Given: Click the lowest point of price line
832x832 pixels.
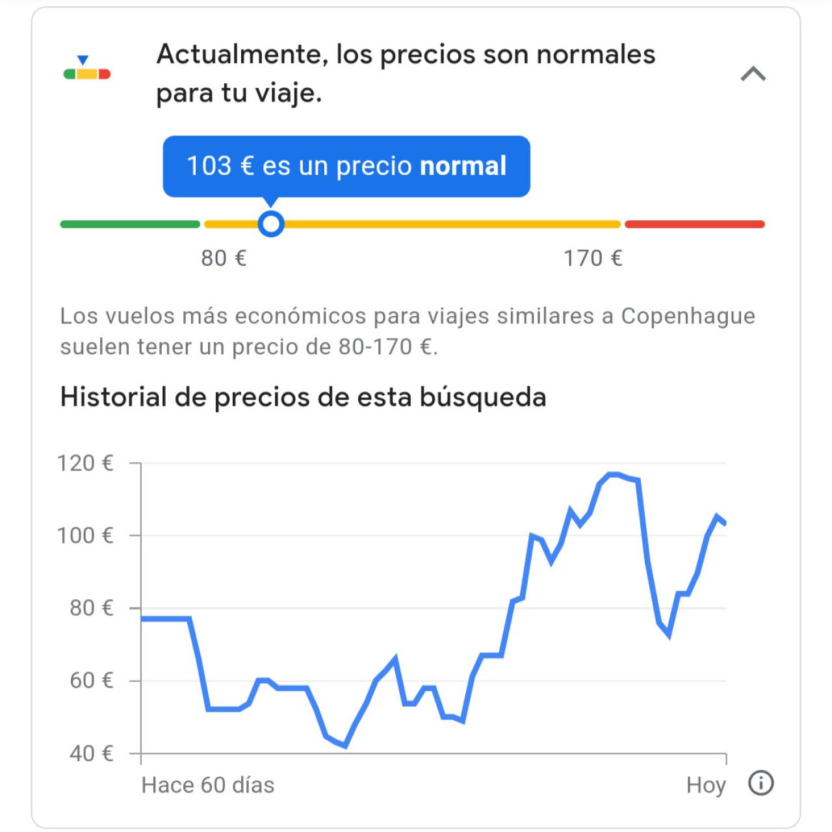Looking at the screenshot, I should (345, 746).
